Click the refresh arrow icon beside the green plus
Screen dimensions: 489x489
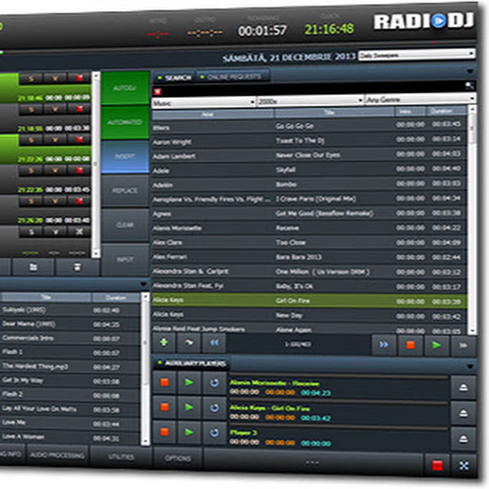[x=189, y=343]
